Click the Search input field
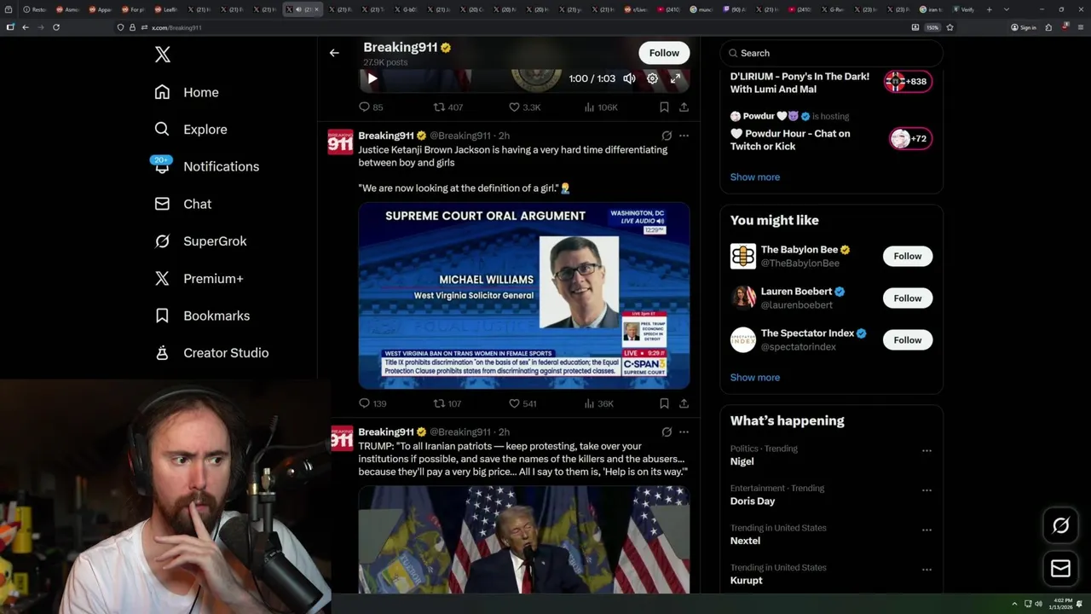Screen dimensions: 1091x614 point(831,53)
